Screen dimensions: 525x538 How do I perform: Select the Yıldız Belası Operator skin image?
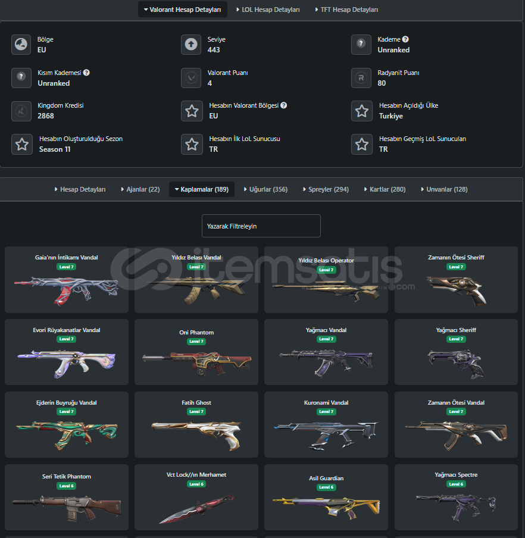(x=326, y=292)
